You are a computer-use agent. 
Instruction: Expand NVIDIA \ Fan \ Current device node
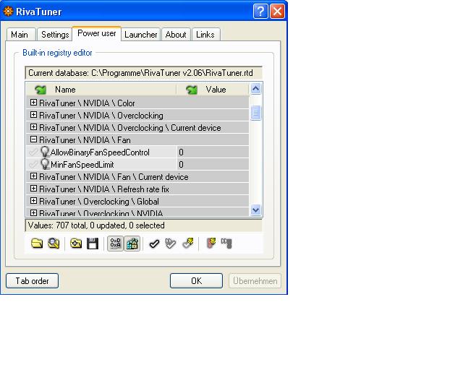(34, 176)
